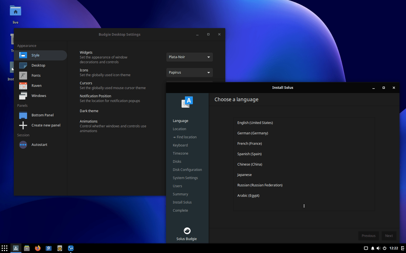Select Create new panel
This screenshot has height=253, width=406.
click(41, 125)
